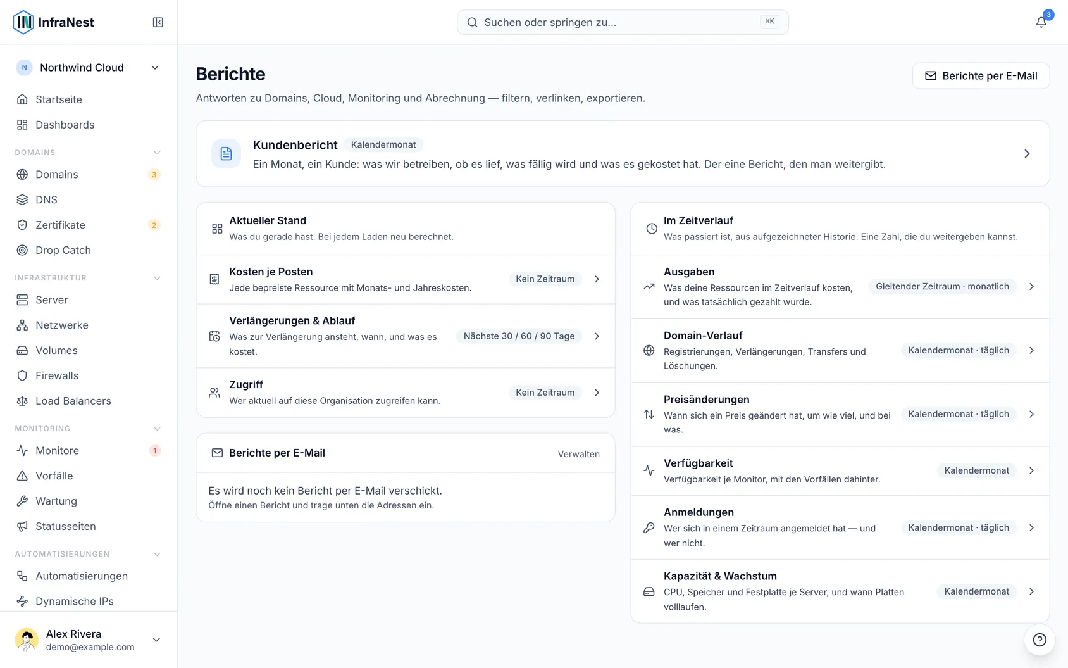Open Dashboards from the sidebar
This screenshot has width=1068, height=668.
89,125
